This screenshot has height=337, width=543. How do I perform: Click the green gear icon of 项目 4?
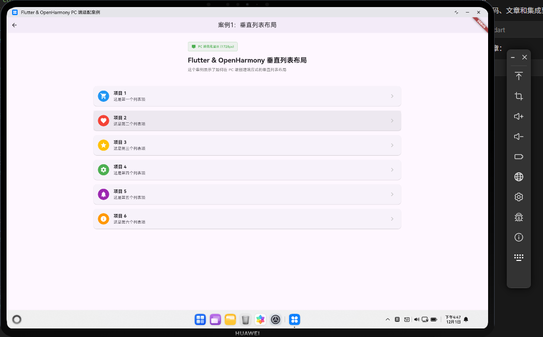coord(103,170)
